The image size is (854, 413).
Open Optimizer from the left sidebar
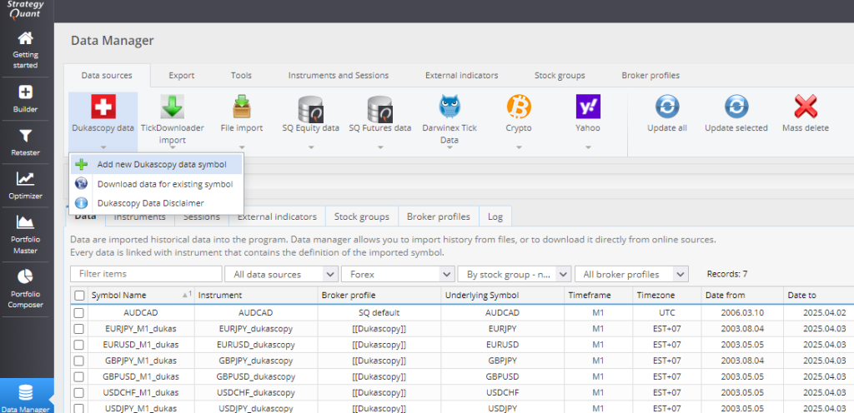26,184
